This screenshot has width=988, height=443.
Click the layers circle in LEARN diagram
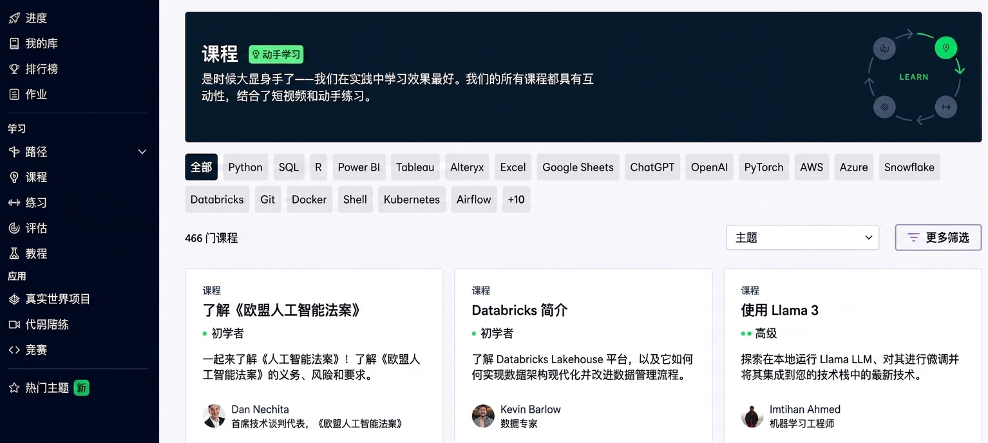tap(884, 107)
